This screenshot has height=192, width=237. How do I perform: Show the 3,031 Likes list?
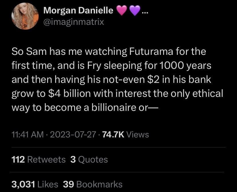34,184
